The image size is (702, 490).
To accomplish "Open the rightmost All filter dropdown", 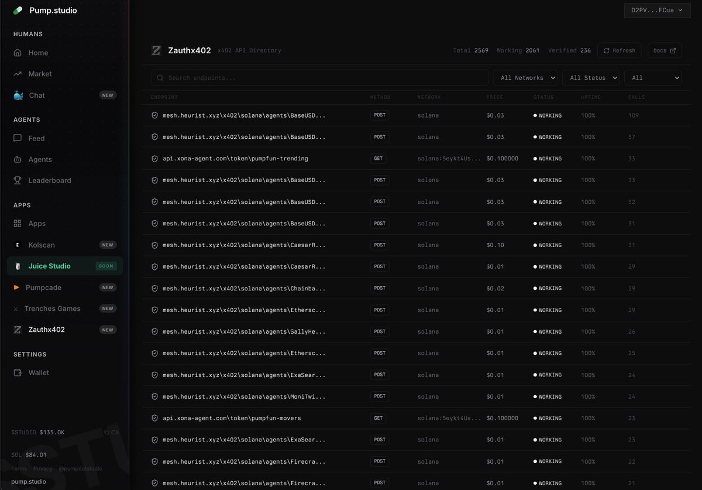I will click(x=653, y=78).
